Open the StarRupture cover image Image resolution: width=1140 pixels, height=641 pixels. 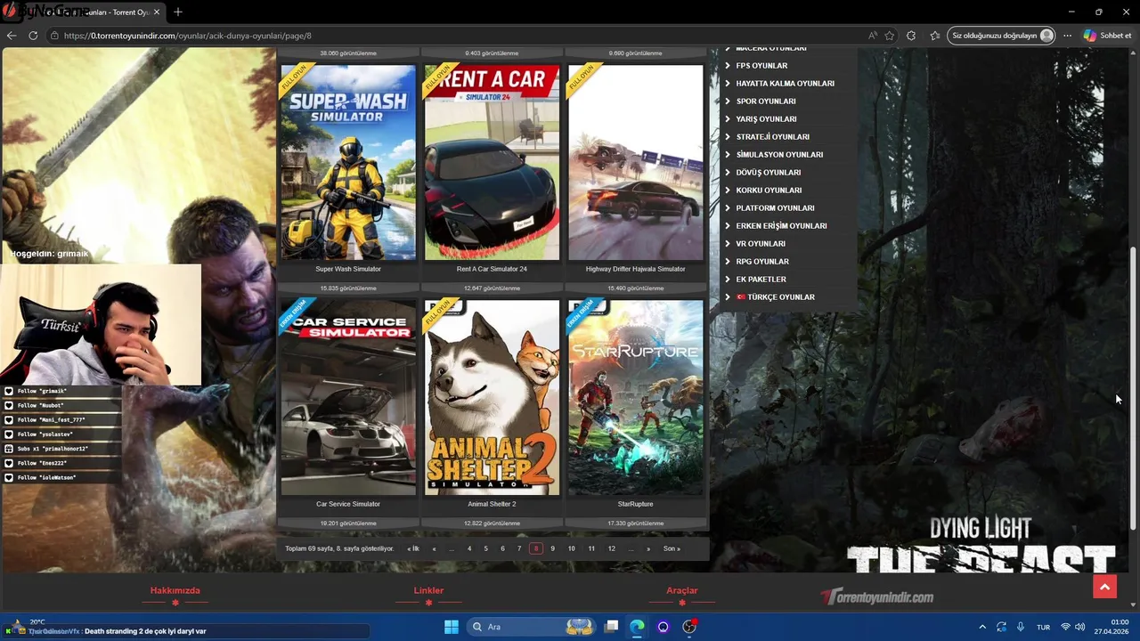[636, 397]
